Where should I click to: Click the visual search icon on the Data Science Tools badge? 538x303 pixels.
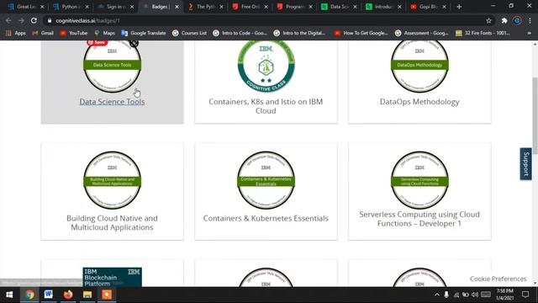tap(134, 43)
